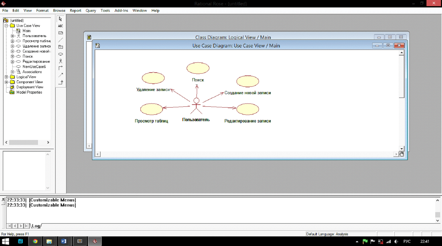Open the Report menu
This screenshot has height=246, width=442.
pyautogui.click(x=75, y=10)
